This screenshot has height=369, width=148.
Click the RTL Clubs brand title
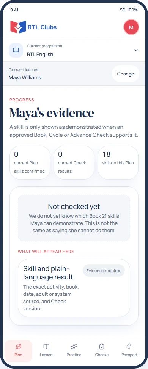pyautogui.click(x=42, y=27)
